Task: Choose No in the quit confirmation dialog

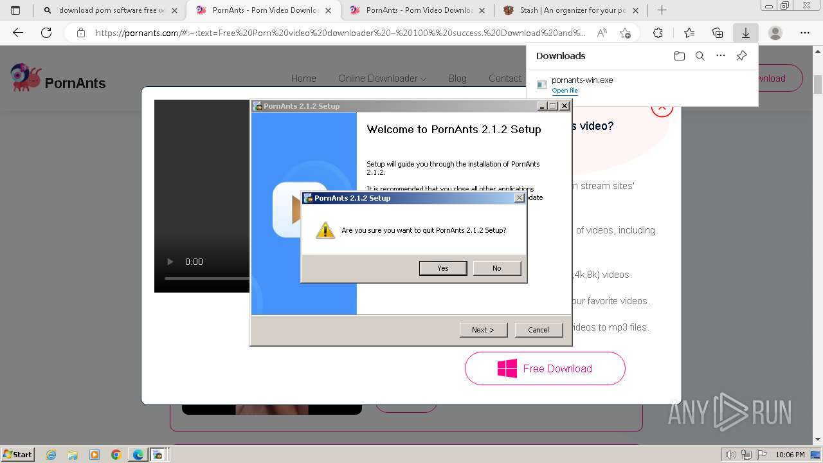Action: pyautogui.click(x=497, y=268)
